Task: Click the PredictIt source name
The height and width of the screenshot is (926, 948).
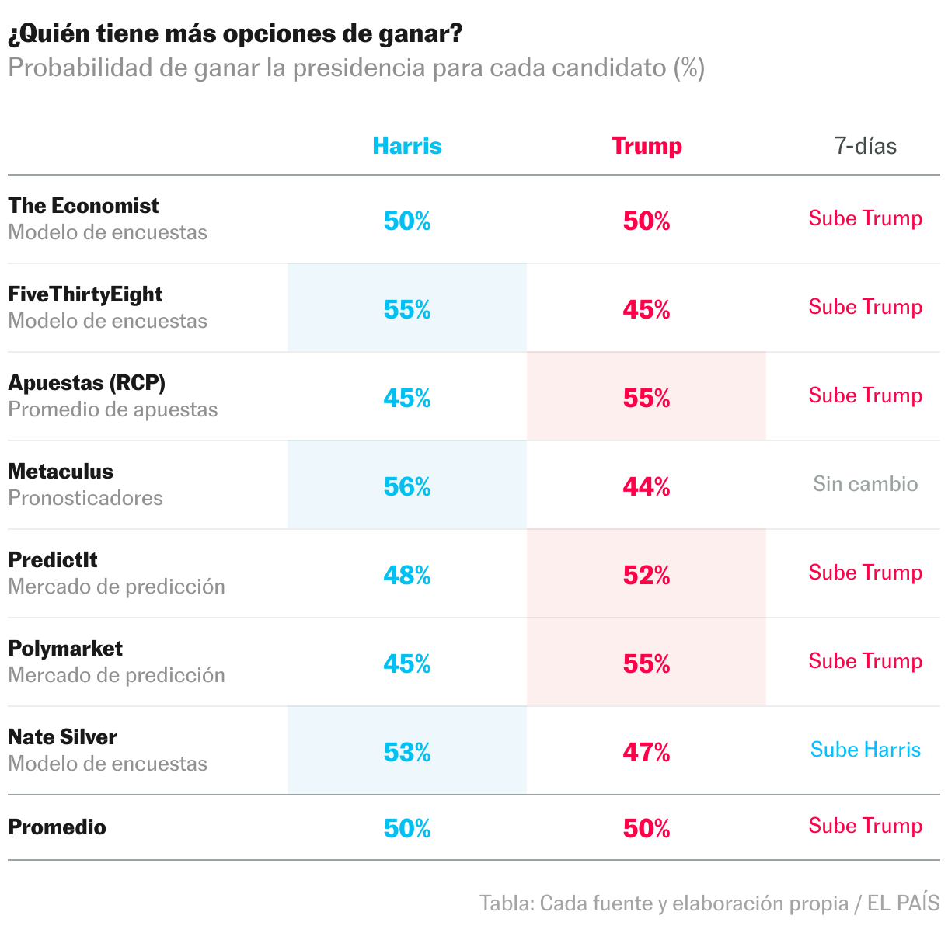Action: click(53, 560)
